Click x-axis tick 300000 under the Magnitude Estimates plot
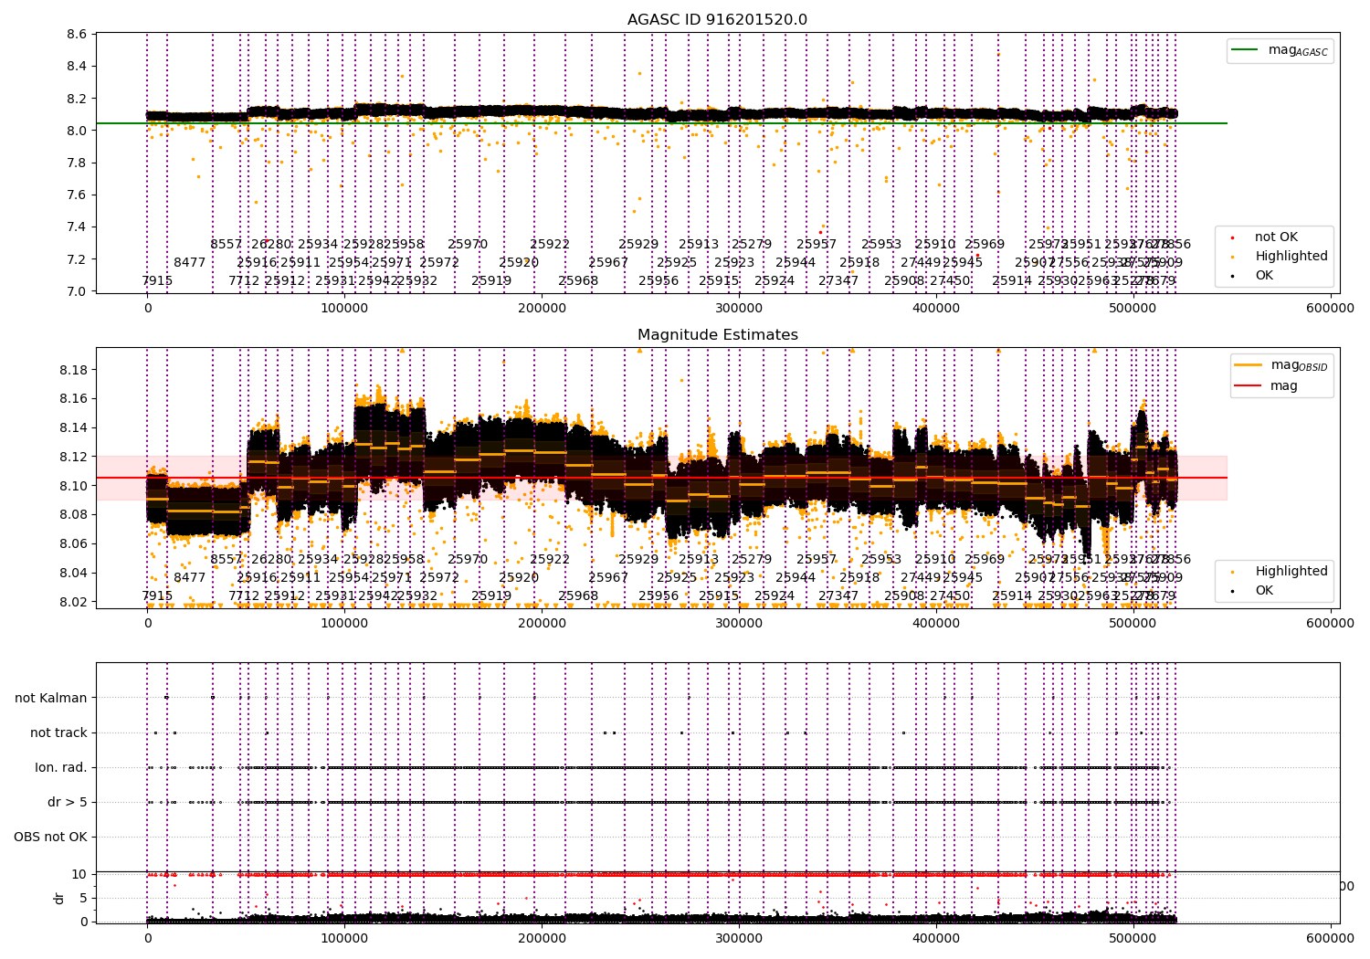The width and height of the screenshot is (1370, 959). [x=739, y=624]
